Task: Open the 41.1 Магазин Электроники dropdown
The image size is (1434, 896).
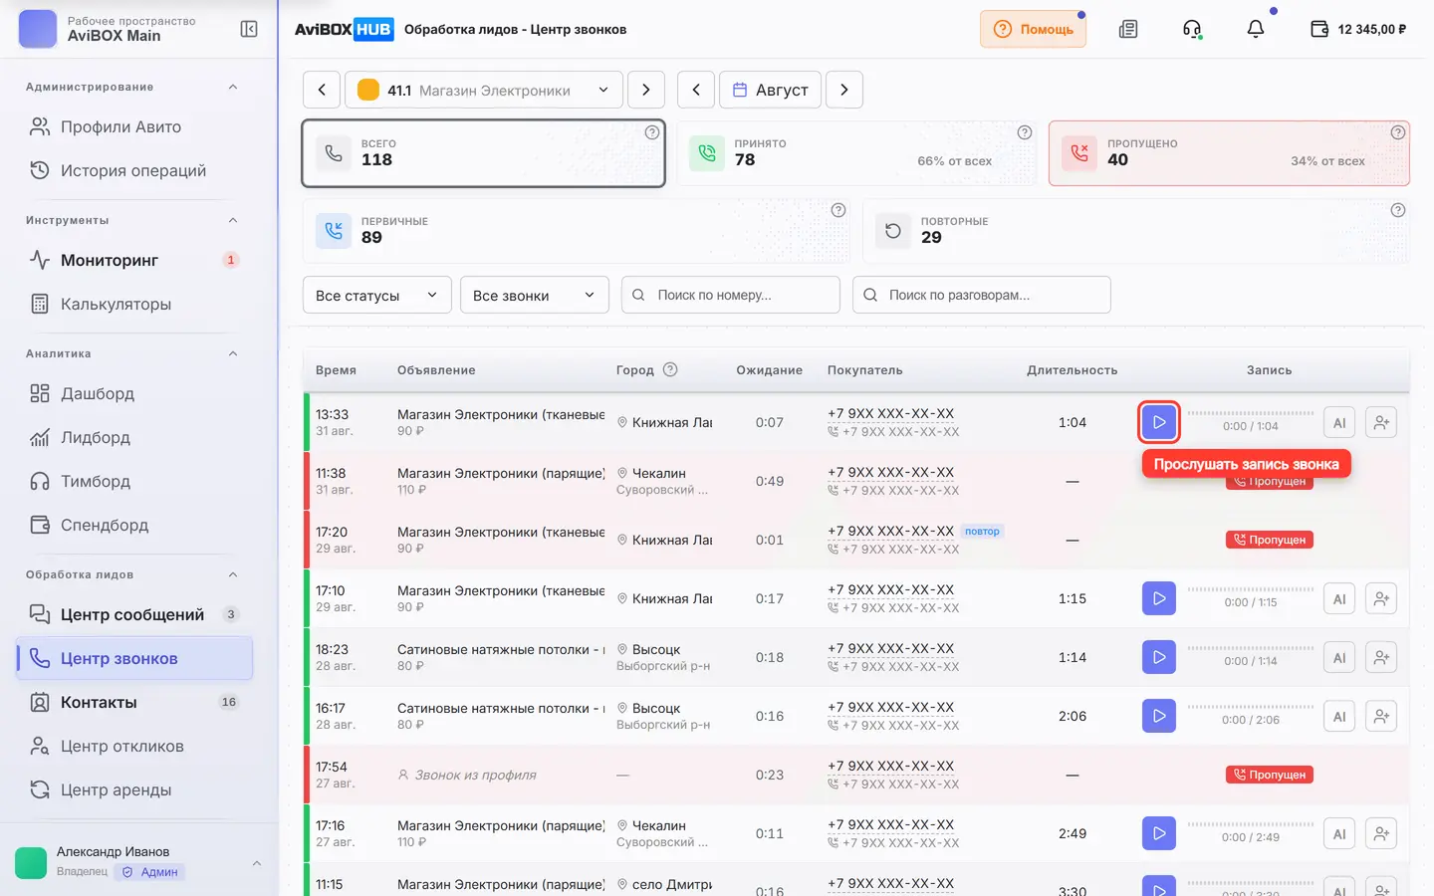Action: click(484, 90)
